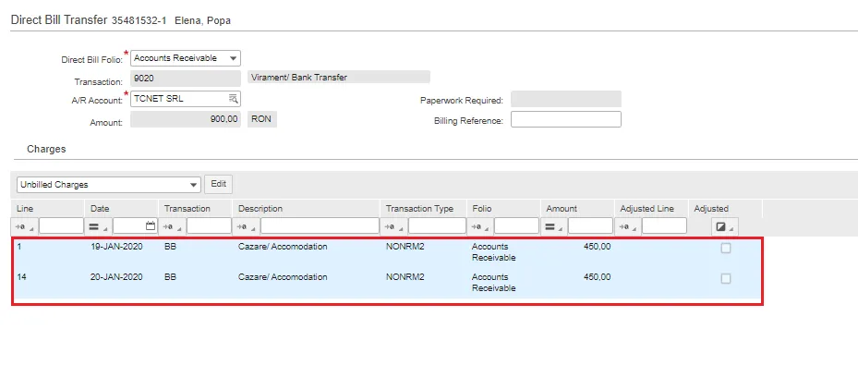Click the Transaction Type filter text box
The image size is (858, 365).
[x=437, y=225]
